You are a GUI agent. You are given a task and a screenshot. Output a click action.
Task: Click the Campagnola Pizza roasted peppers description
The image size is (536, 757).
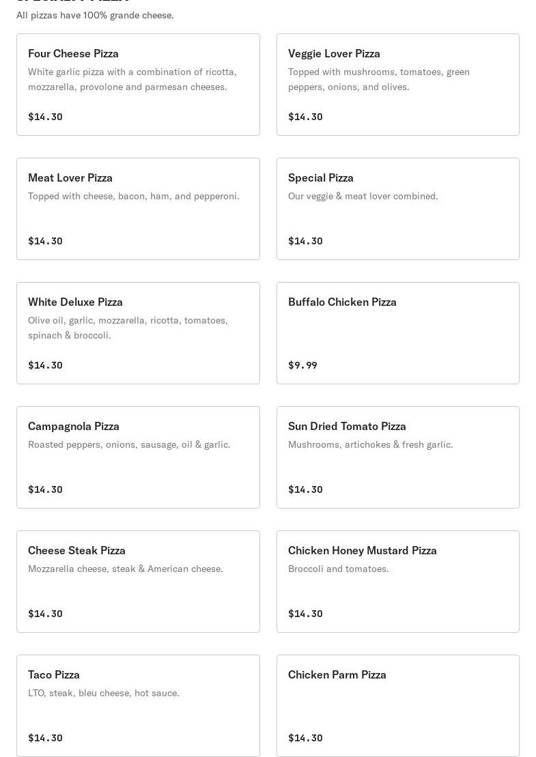click(129, 444)
